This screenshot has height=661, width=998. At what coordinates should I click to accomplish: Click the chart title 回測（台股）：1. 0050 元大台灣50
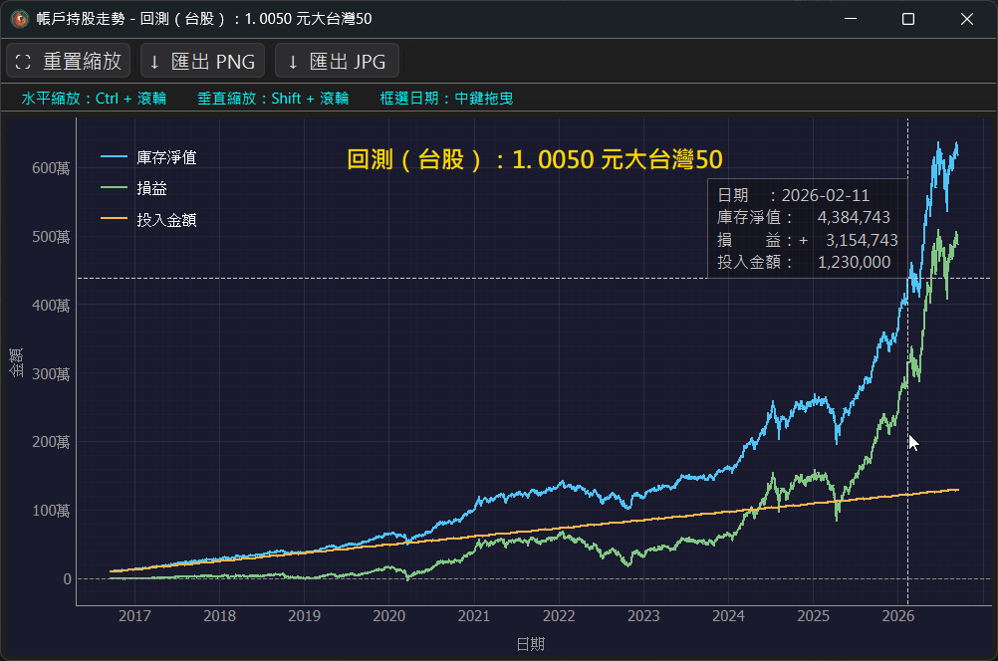coord(535,159)
